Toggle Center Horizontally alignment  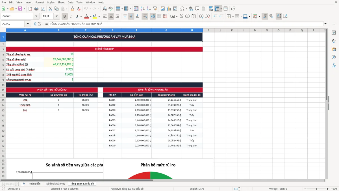tap(111, 16)
